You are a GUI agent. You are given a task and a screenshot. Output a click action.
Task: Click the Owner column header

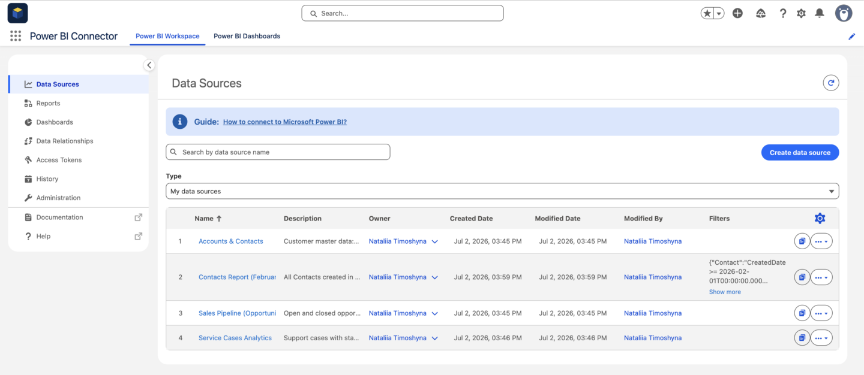[379, 219]
